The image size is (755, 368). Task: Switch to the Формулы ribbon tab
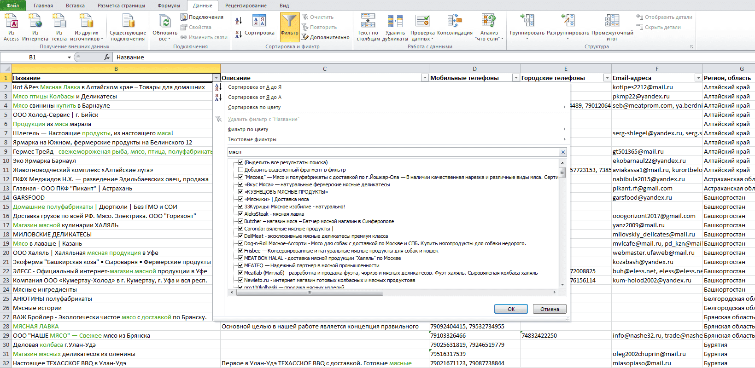click(x=169, y=6)
